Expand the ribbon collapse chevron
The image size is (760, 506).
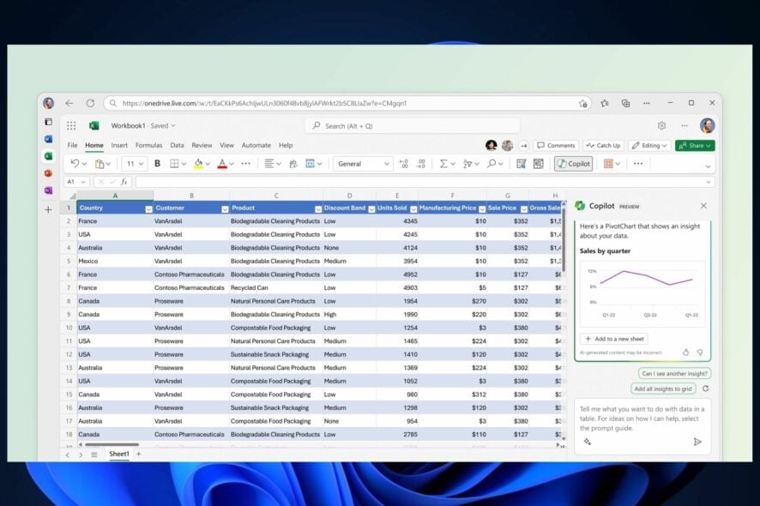click(709, 166)
